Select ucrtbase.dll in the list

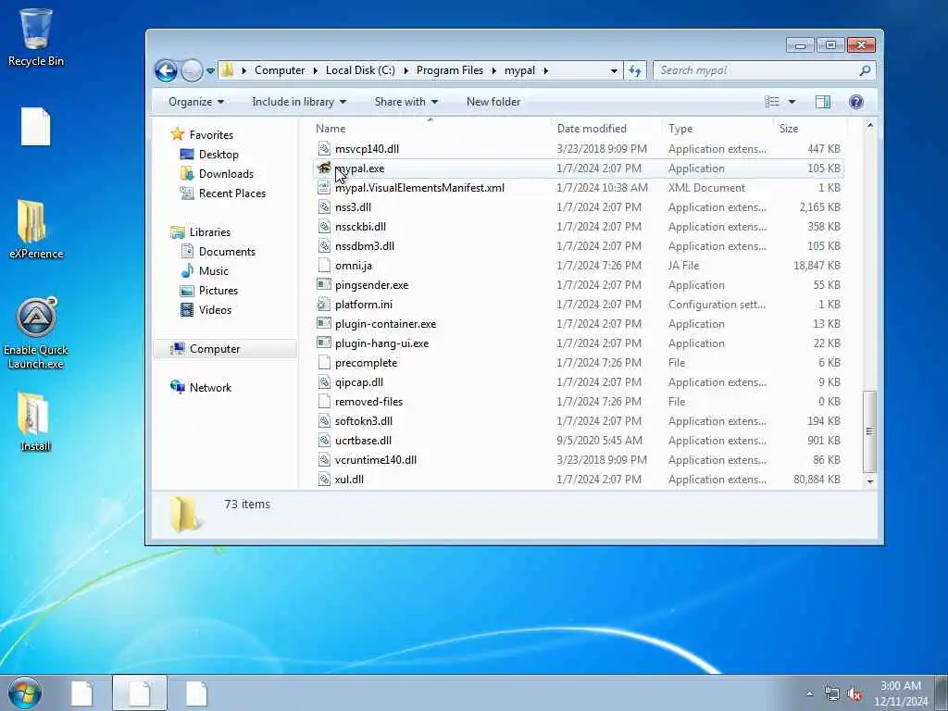(363, 440)
